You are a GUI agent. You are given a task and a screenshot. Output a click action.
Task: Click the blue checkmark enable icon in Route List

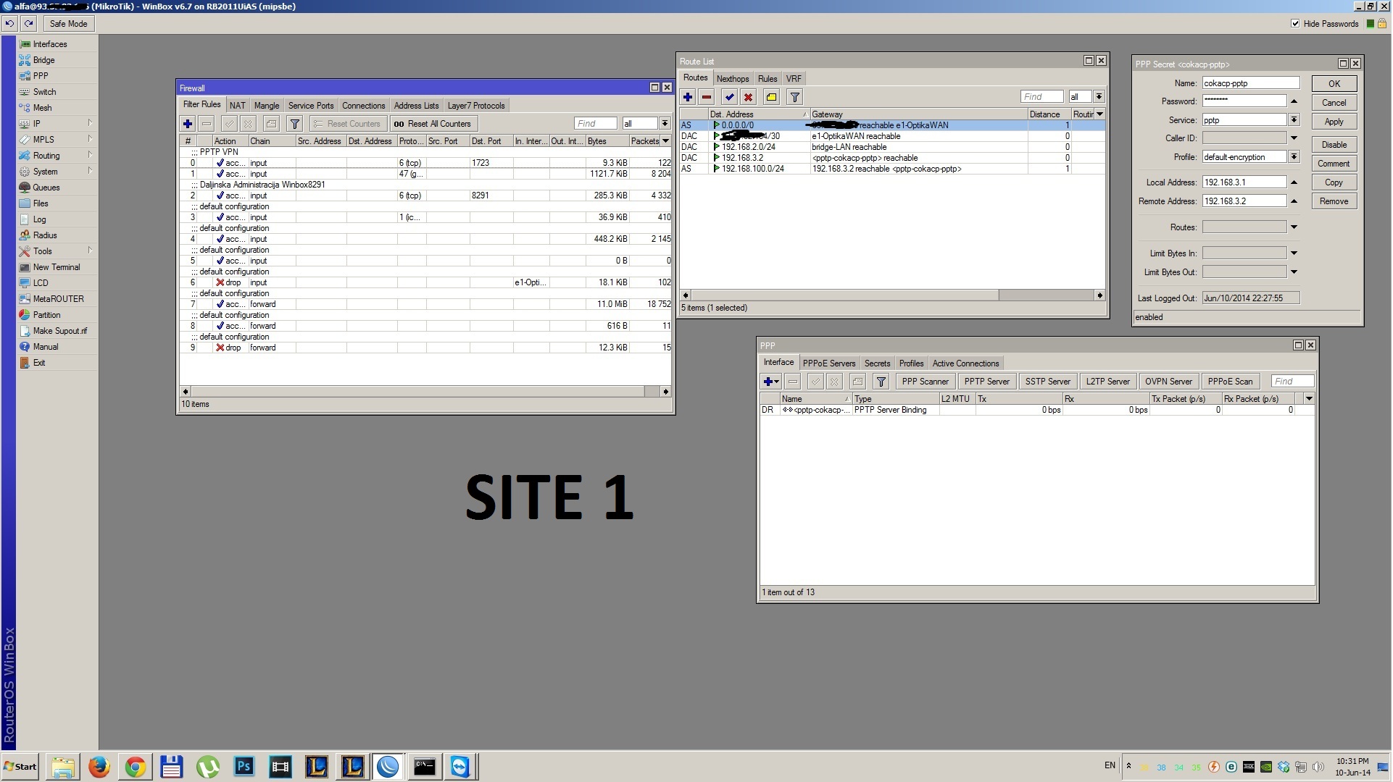point(729,97)
